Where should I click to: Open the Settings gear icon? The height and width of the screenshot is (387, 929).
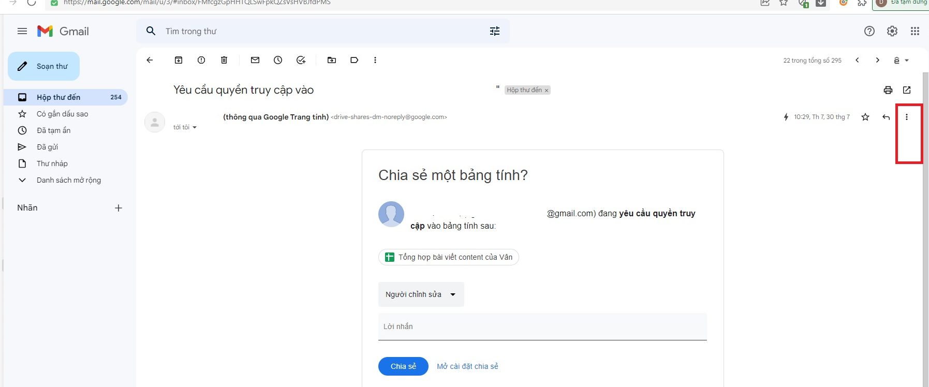[892, 31]
